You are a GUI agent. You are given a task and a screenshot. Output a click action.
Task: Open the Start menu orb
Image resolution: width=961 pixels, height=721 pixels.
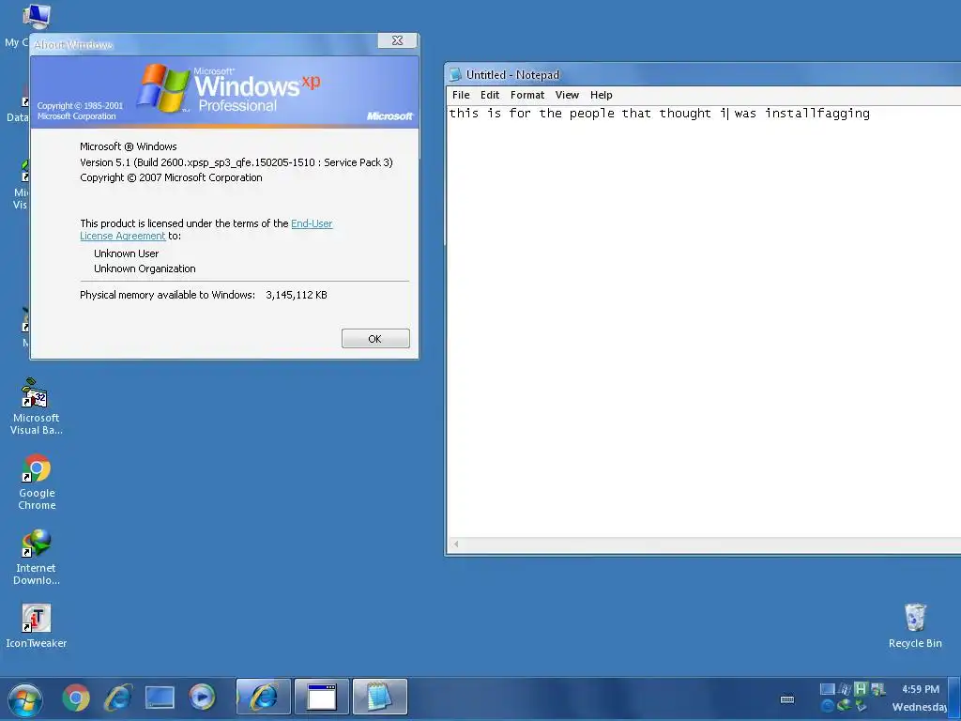coord(24,698)
